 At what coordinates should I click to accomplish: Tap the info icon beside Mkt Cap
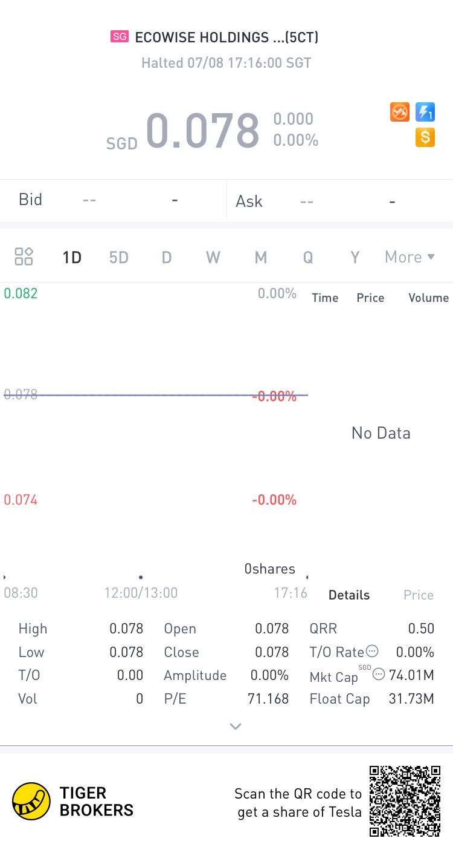379,675
